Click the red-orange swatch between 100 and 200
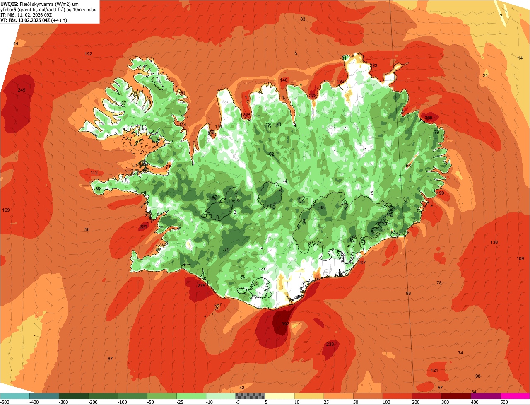The height and width of the screenshot is (405, 530). tap(397, 396)
